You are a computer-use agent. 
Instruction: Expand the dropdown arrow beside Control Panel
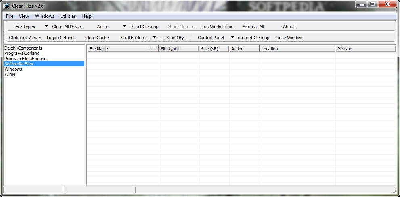click(x=232, y=37)
